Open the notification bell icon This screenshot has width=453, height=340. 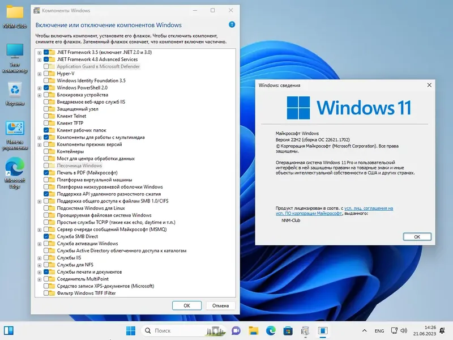[x=442, y=330]
